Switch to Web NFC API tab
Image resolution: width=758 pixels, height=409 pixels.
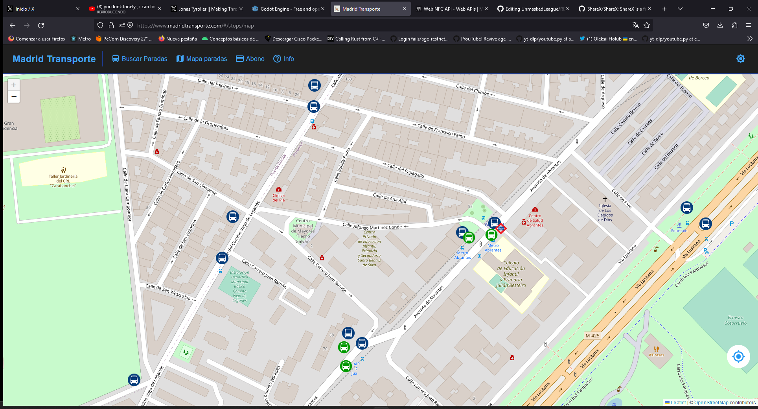point(452,9)
